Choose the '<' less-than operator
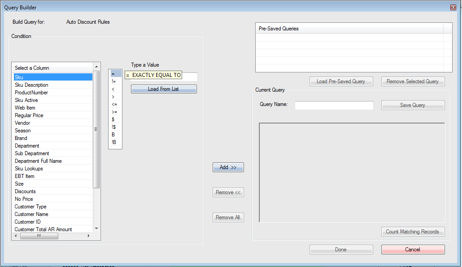Image resolution: width=462 pixels, height=267 pixels. pyautogui.click(x=114, y=89)
